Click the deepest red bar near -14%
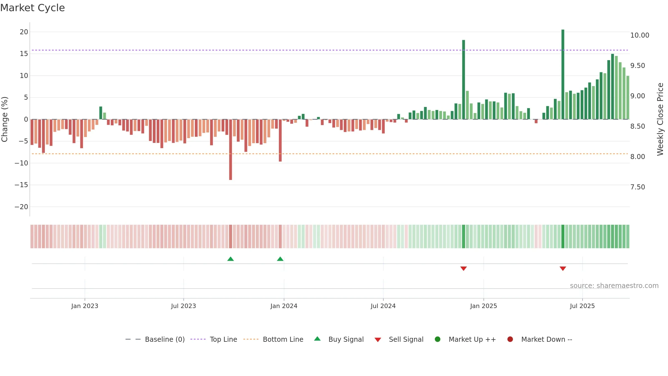This screenshot has height=376, width=668. (x=230, y=150)
